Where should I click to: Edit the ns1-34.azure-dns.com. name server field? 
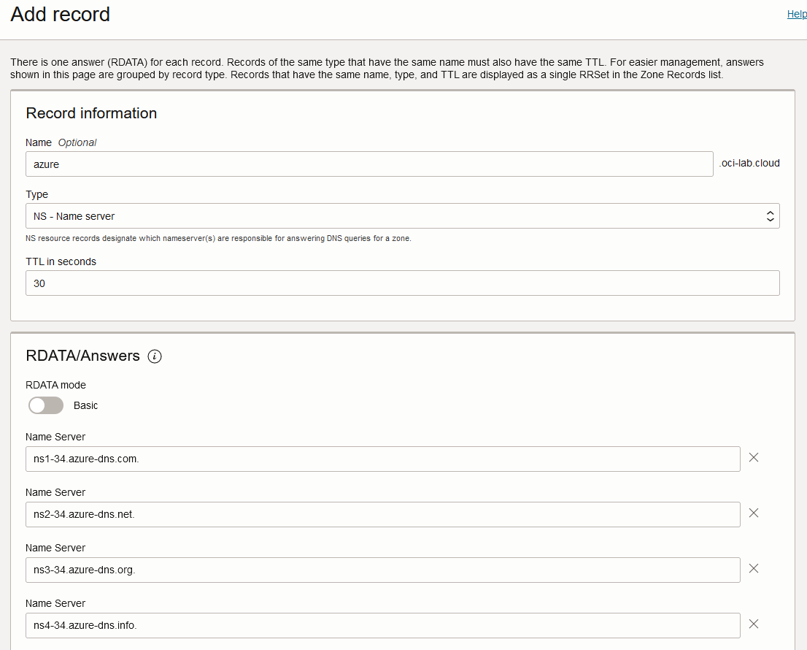pos(382,459)
